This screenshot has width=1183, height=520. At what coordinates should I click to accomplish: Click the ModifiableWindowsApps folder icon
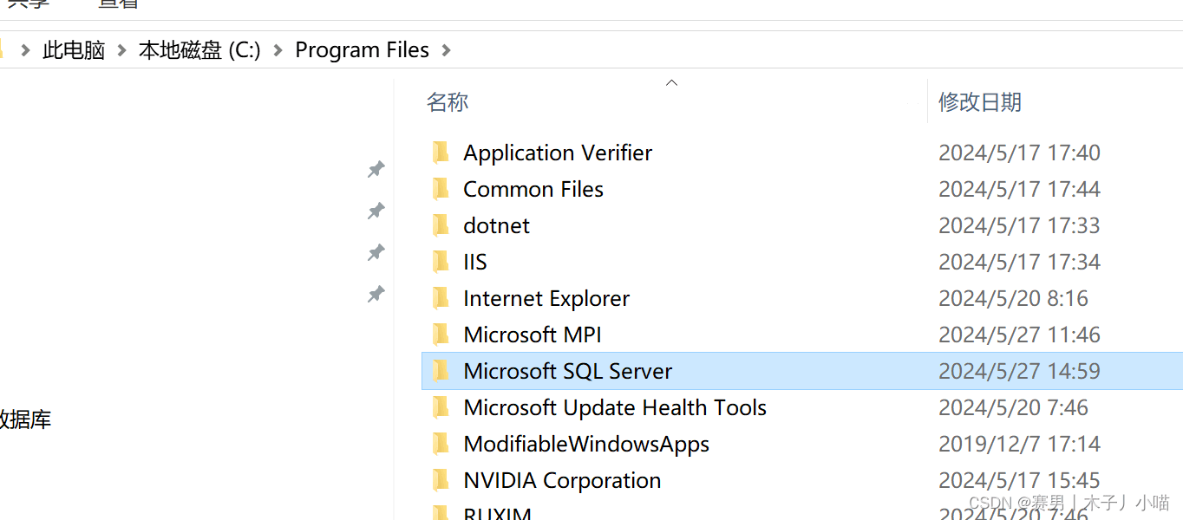point(441,445)
